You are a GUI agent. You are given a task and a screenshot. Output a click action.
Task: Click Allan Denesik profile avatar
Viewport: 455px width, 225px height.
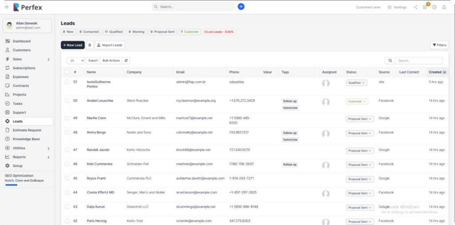[10, 25]
